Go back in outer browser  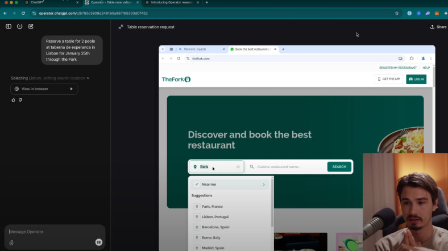tap(5, 13)
